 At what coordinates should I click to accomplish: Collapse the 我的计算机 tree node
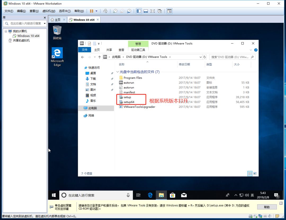6,31
